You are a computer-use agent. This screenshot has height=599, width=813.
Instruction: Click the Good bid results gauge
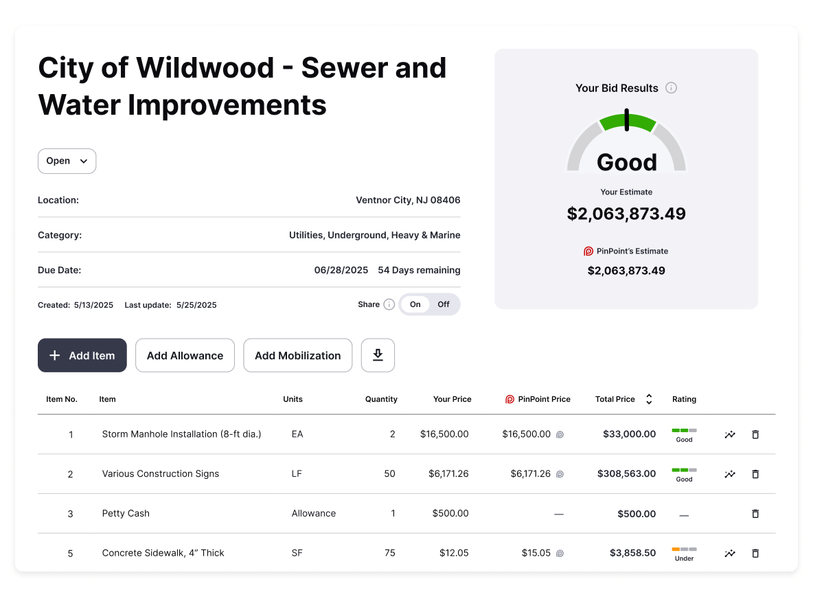626,144
